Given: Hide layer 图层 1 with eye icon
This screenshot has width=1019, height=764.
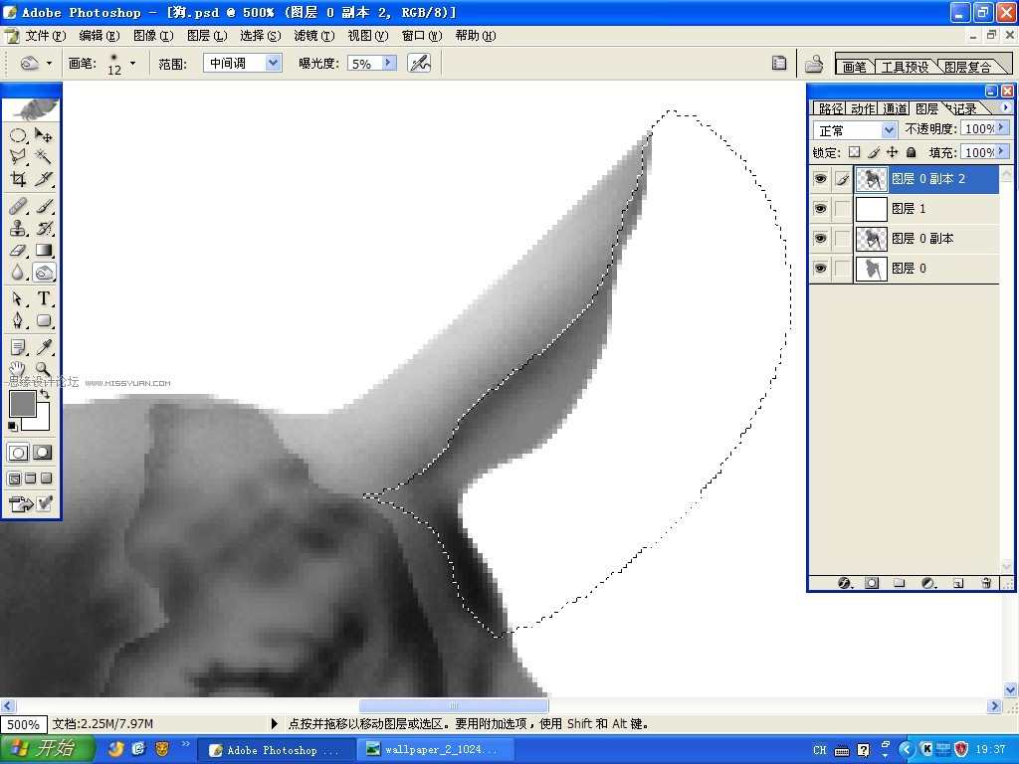Looking at the screenshot, I should coord(821,209).
